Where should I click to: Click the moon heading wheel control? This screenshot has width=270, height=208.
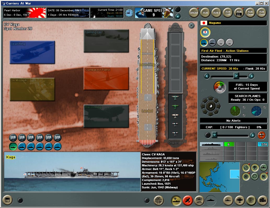click(x=210, y=106)
